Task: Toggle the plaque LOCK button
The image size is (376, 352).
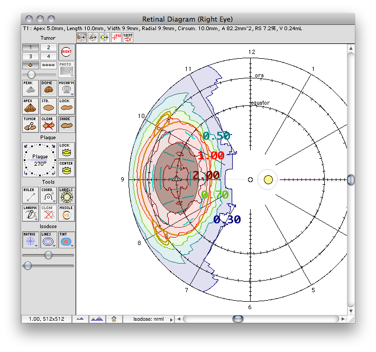Action: click(x=67, y=151)
